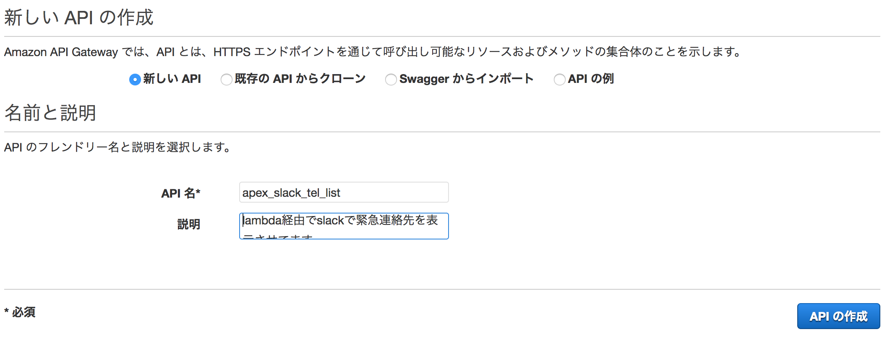Click the * 必須 required note

pos(20,312)
